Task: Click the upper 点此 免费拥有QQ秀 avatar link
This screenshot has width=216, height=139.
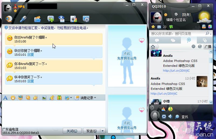Action: tap(127, 56)
